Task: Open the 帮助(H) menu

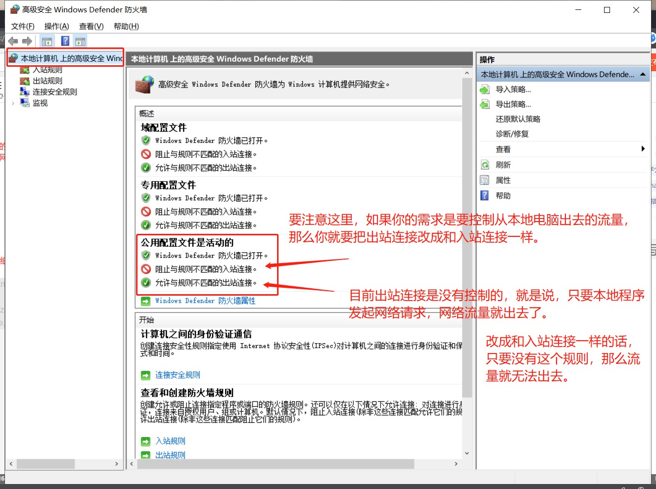Action: (126, 26)
